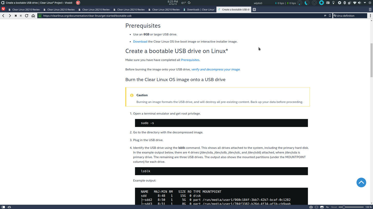The width and height of the screenshot is (373, 209).
Task: Click the Wi-Fi tray icon
Action: (355, 3)
